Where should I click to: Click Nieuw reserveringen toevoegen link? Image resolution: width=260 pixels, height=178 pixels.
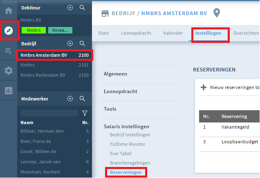[x=235, y=87]
